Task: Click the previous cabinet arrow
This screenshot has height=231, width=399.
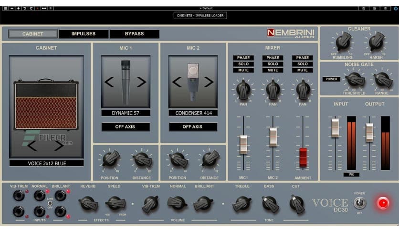Action: point(32,146)
